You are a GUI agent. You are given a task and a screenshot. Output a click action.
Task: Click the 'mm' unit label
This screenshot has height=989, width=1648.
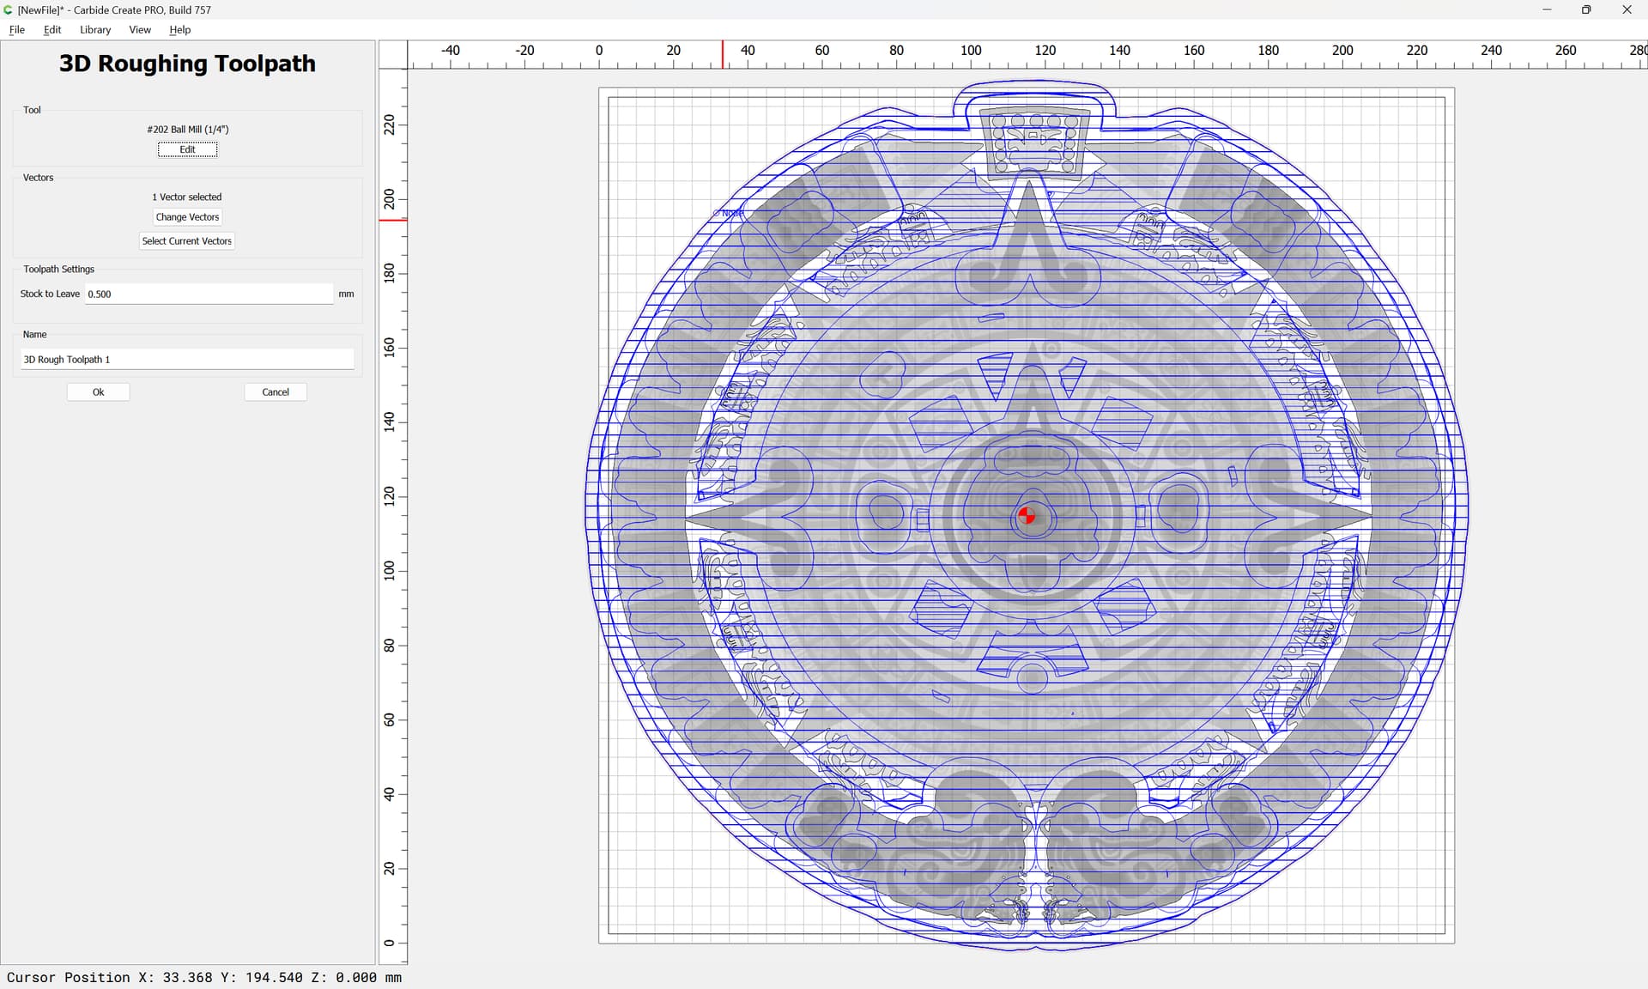click(346, 294)
